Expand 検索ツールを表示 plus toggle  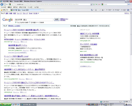[9, 26]
